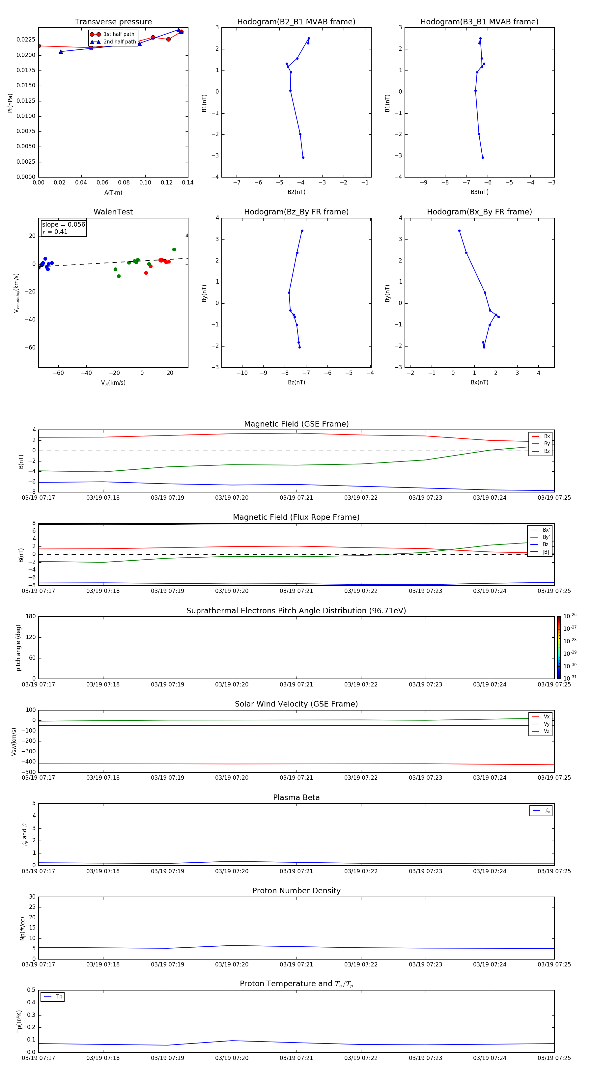The height and width of the screenshot is (1087, 593).
Task: Click the "Proton Temperature and Te/Tp" title
Action: [296, 984]
